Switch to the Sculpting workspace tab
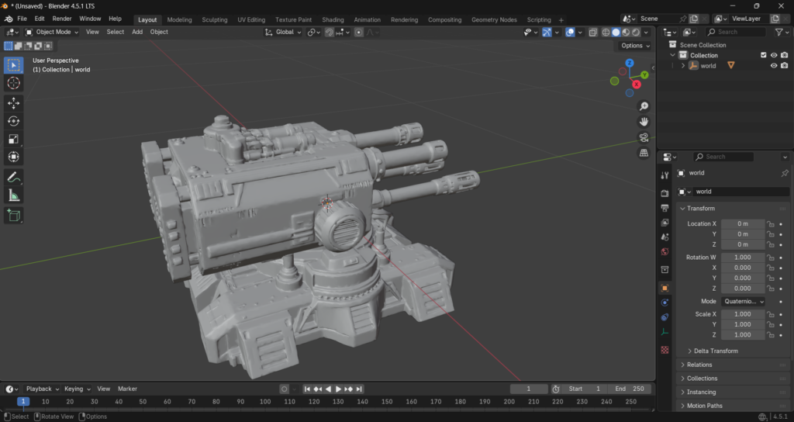 (x=215, y=19)
